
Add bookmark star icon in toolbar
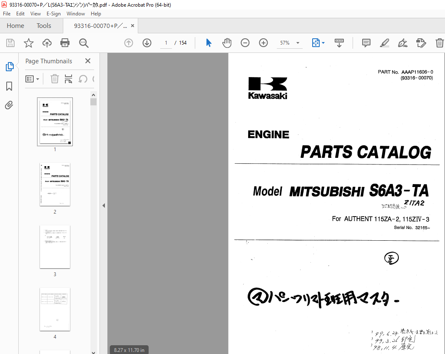[x=29, y=43]
